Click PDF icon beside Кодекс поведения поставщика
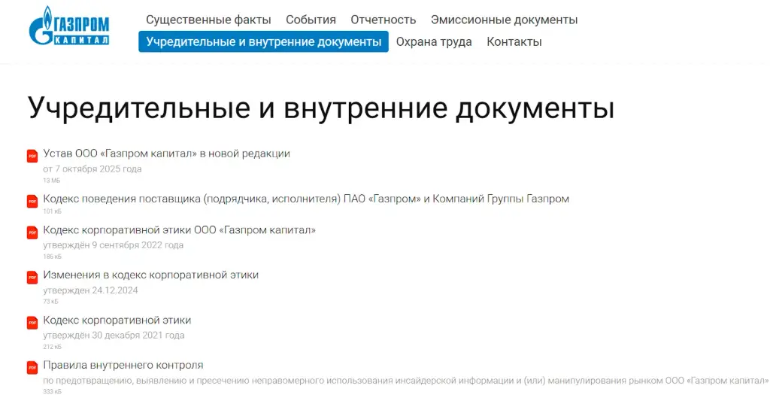 32,202
